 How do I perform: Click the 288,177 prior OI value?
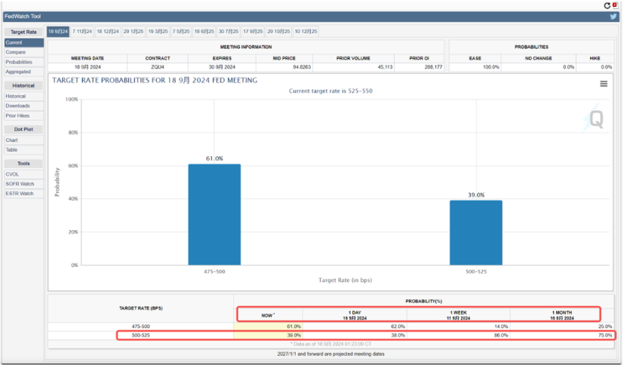coord(433,67)
